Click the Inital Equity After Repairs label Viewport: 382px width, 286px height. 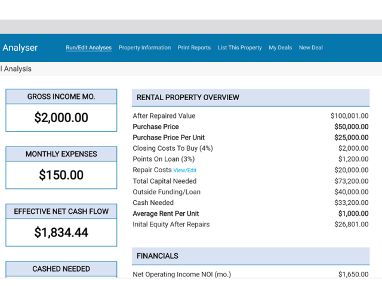click(x=171, y=225)
